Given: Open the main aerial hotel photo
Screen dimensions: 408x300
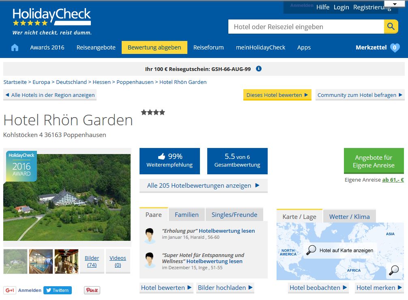Looking at the screenshot, I should (x=67, y=197).
